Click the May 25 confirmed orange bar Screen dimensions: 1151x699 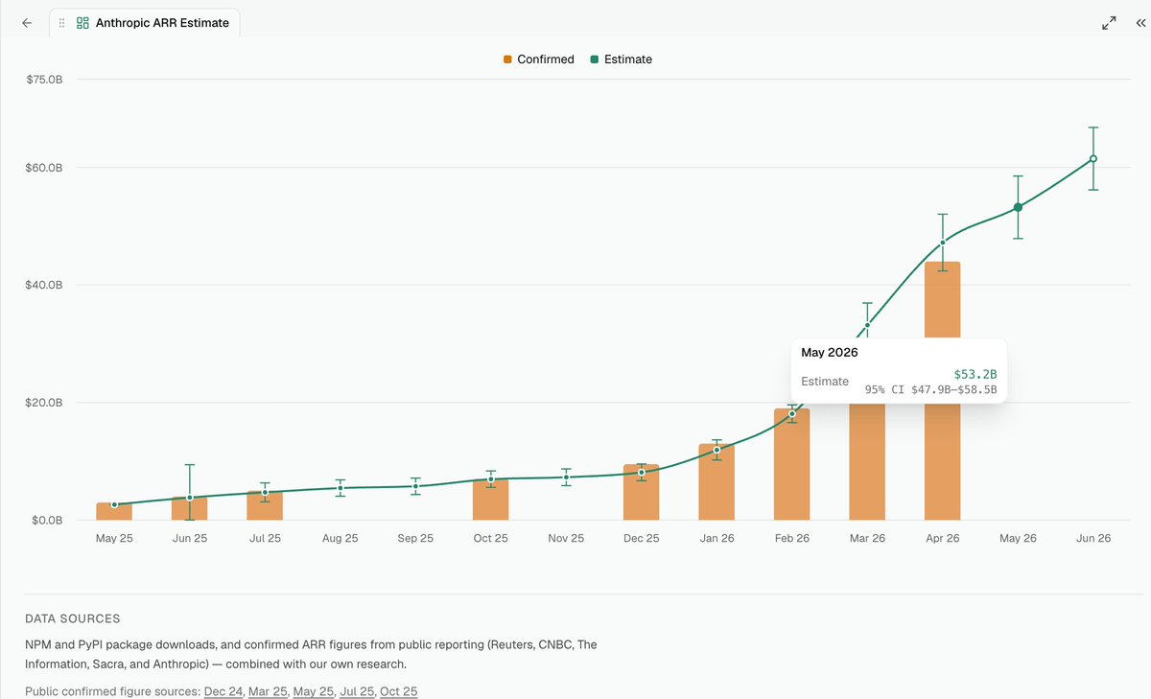coord(114,512)
